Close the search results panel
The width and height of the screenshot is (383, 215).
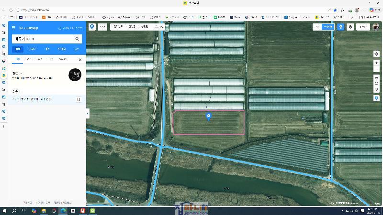(80, 60)
